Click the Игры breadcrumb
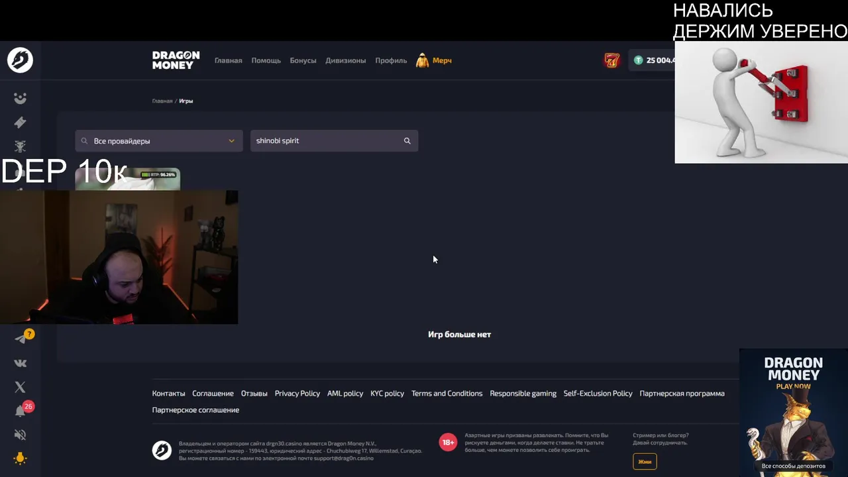Viewport: 848px width, 477px height. (186, 101)
